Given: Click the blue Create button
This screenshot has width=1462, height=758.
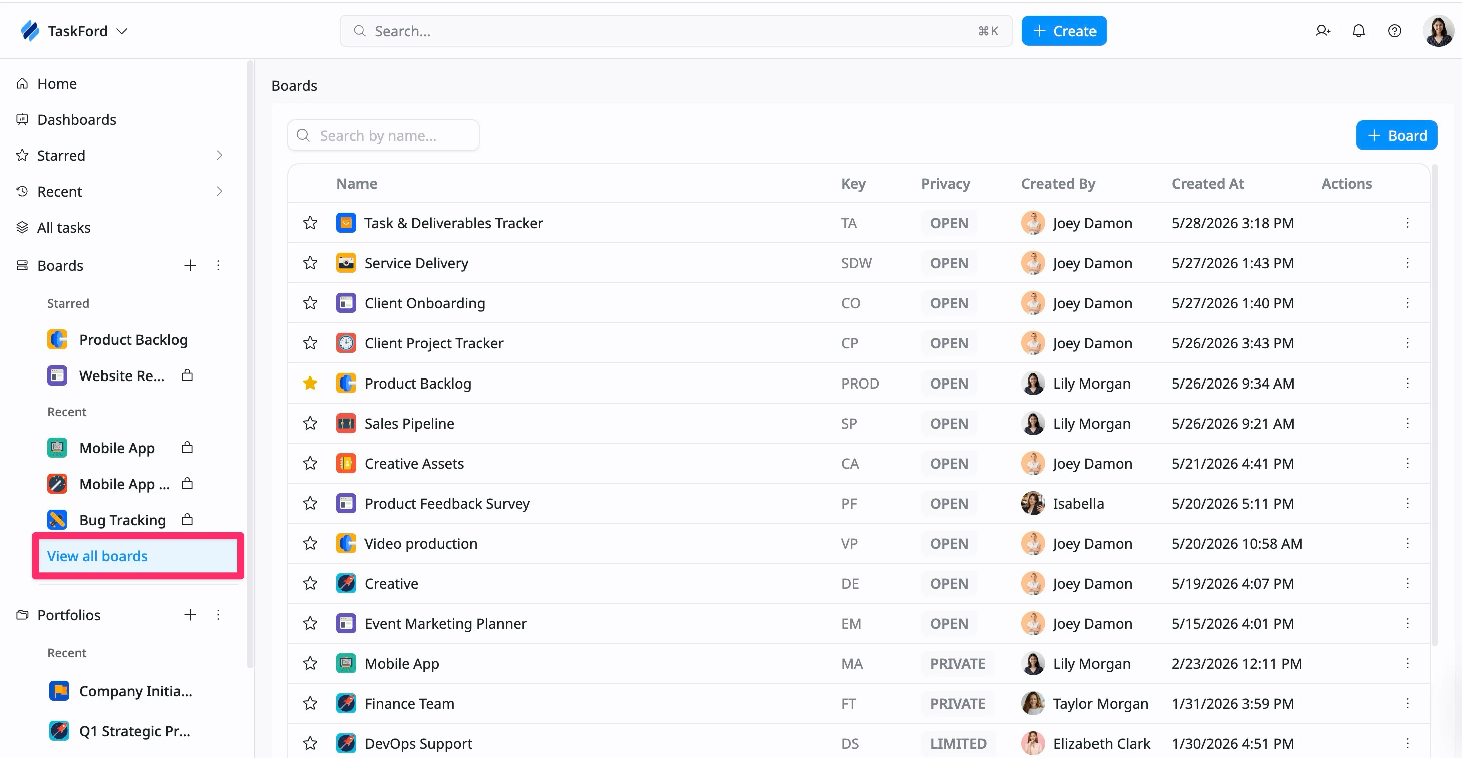Looking at the screenshot, I should click(1063, 31).
